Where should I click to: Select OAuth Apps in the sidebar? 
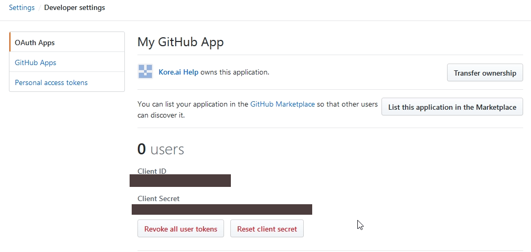click(x=67, y=43)
